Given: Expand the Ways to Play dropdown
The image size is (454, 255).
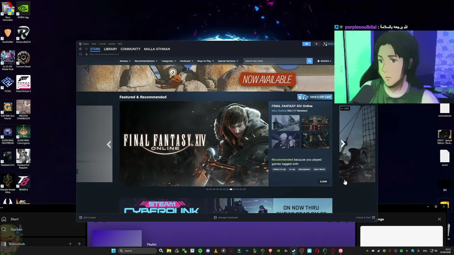Looking at the screenshot, I should (205, 61).
